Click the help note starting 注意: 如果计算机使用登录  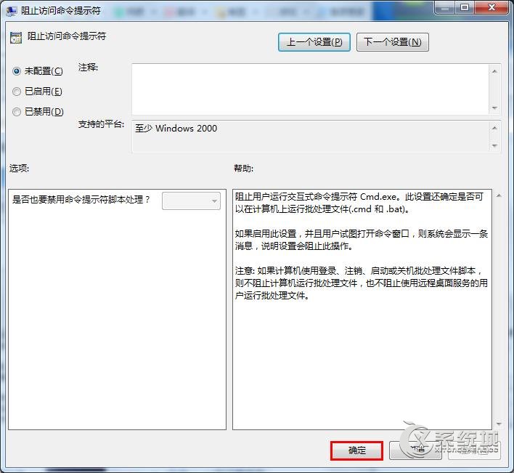[362, 283]
